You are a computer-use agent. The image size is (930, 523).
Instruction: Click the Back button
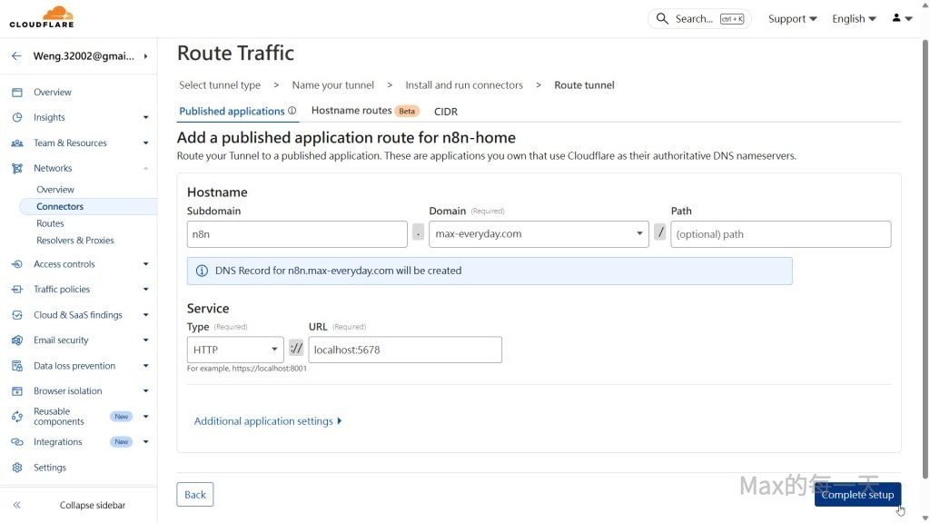pos(195,495)
